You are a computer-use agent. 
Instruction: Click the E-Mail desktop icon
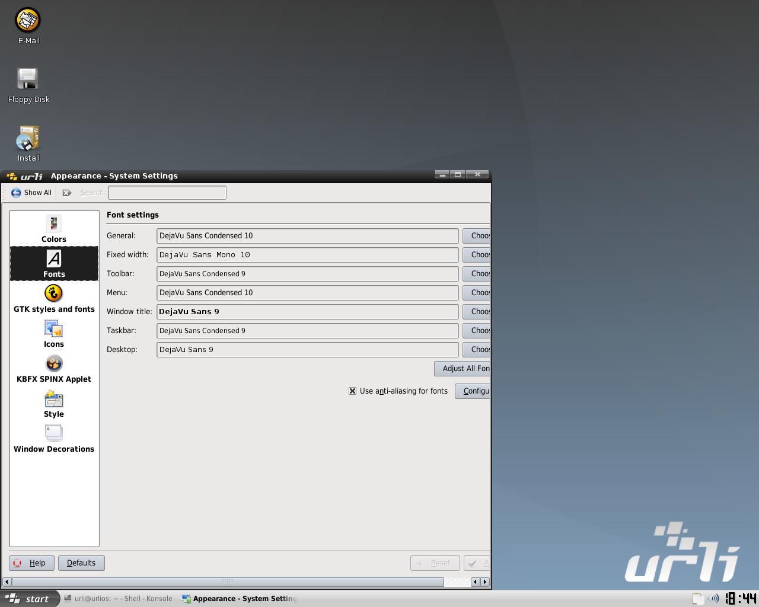[28, 26]
